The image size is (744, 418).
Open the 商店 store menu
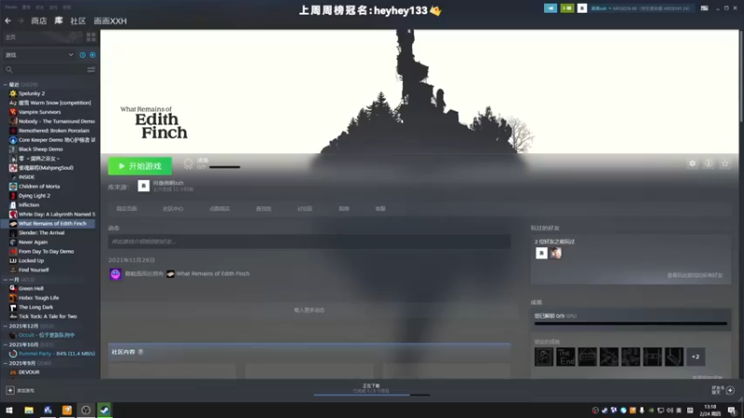(x=39, y=20)
